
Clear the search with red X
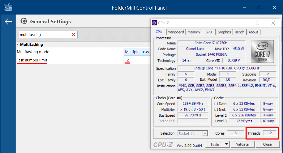point(73,34)
